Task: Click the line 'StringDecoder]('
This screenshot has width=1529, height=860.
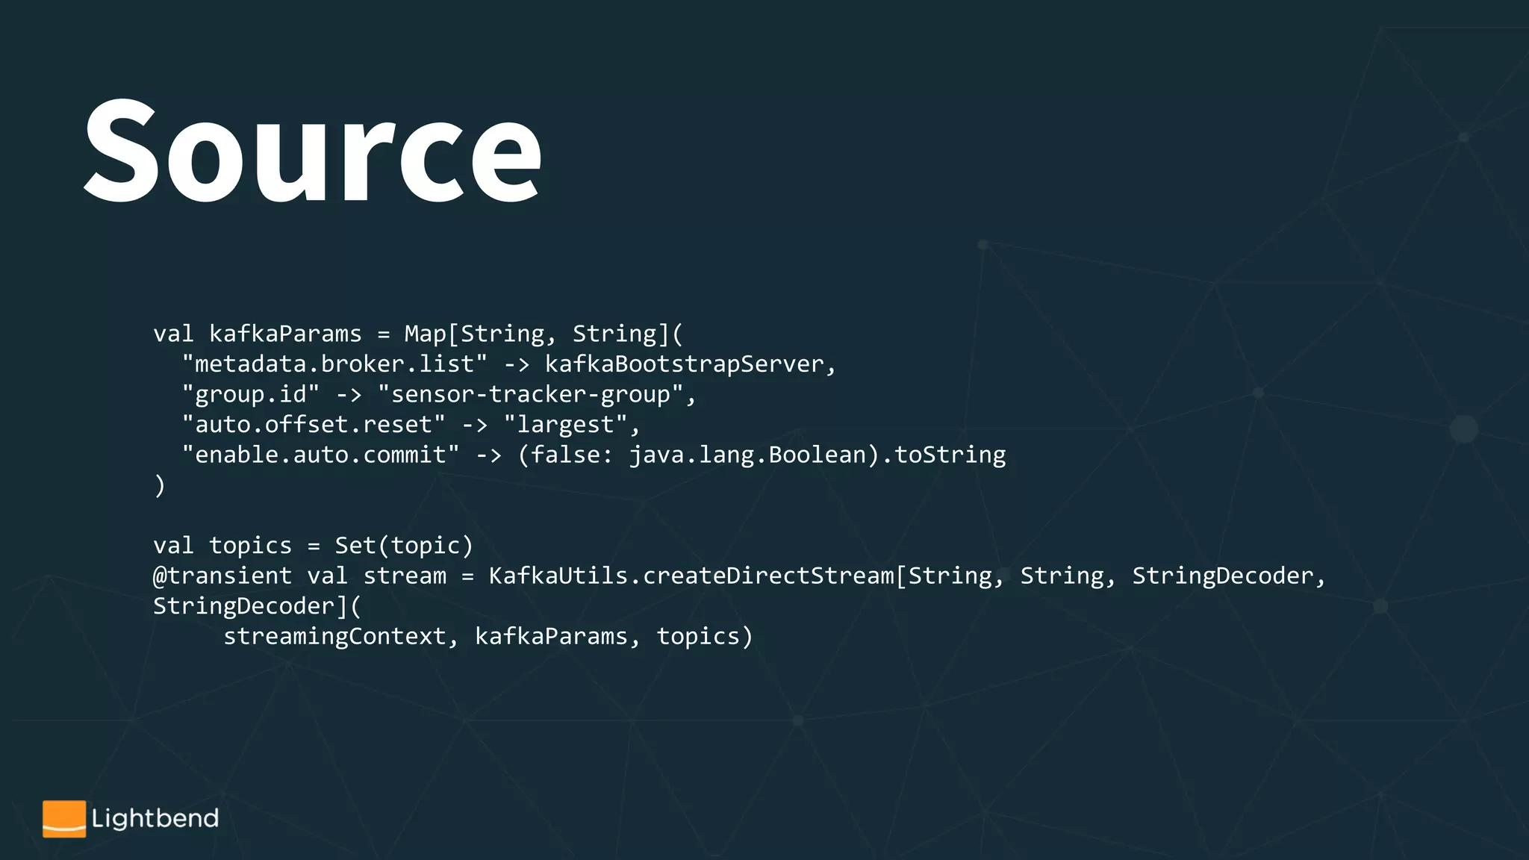Action: [258, 606]
